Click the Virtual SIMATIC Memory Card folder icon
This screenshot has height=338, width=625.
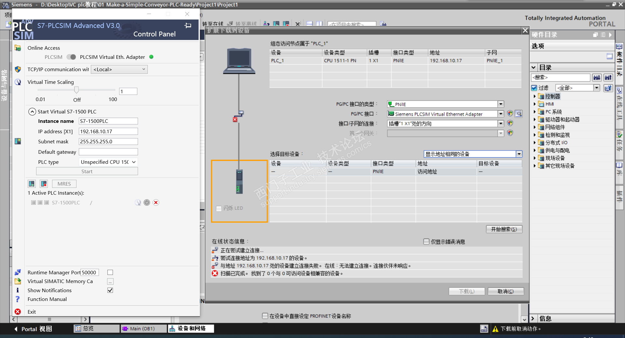click(x=18, y=281)
